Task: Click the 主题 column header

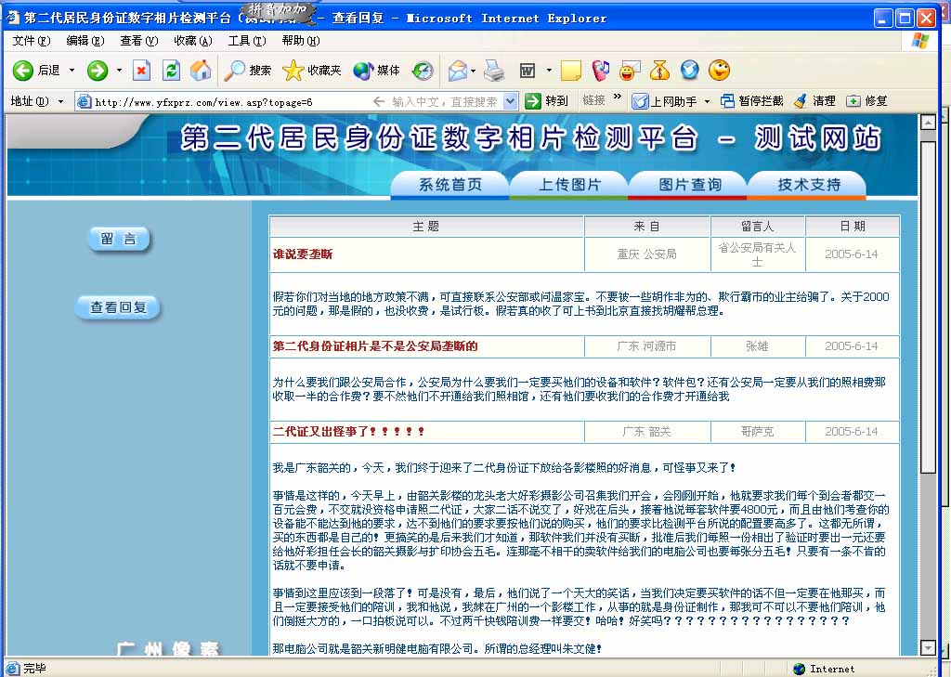Action: click(426, 227)
